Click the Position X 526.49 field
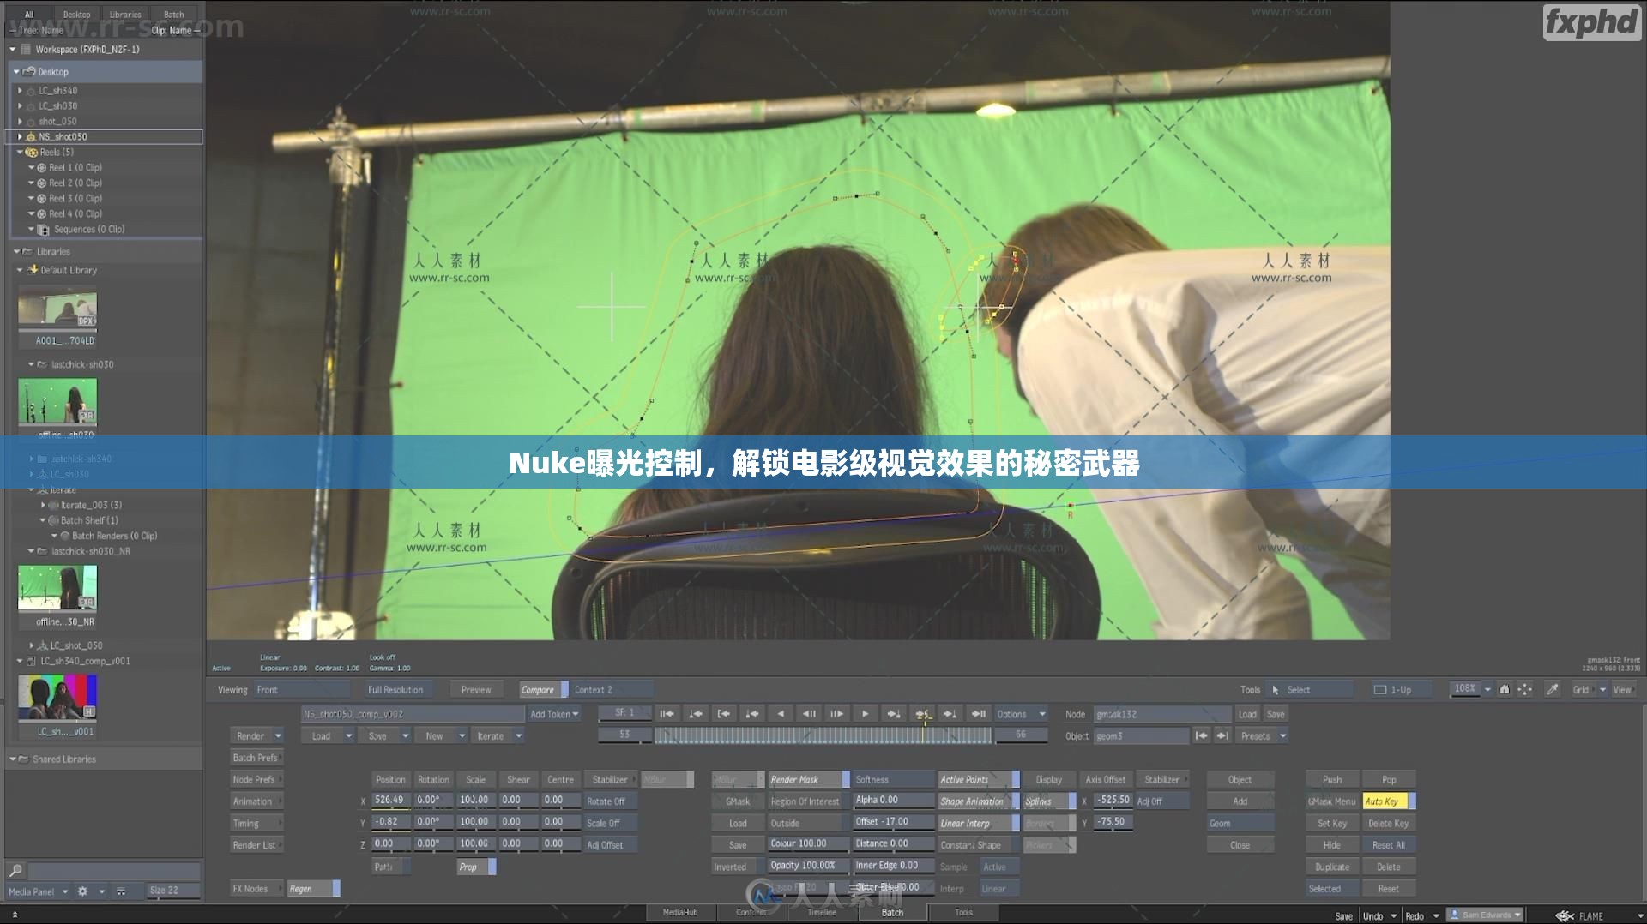Screen dimensions: 1647x924 (391, 800)
